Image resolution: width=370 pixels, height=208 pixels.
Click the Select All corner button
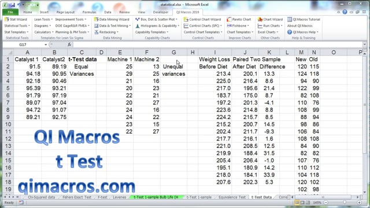click(x=8, y=53)
